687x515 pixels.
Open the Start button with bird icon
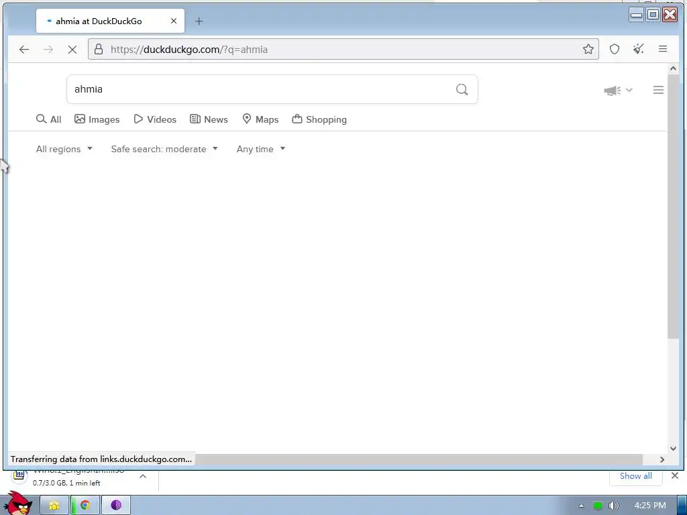(x=17, y=504)
